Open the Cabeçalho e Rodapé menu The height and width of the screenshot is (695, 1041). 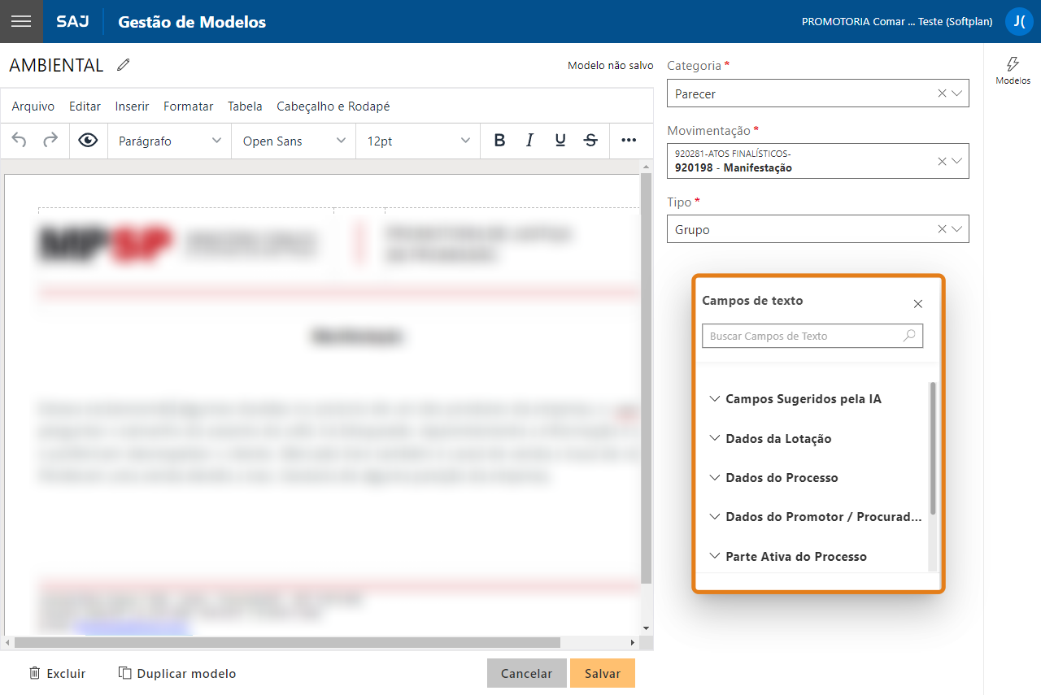(x=333, y=106)
